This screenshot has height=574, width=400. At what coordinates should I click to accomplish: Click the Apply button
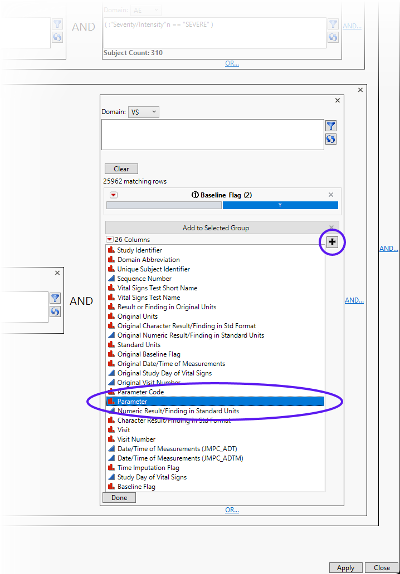click(346, 568)
